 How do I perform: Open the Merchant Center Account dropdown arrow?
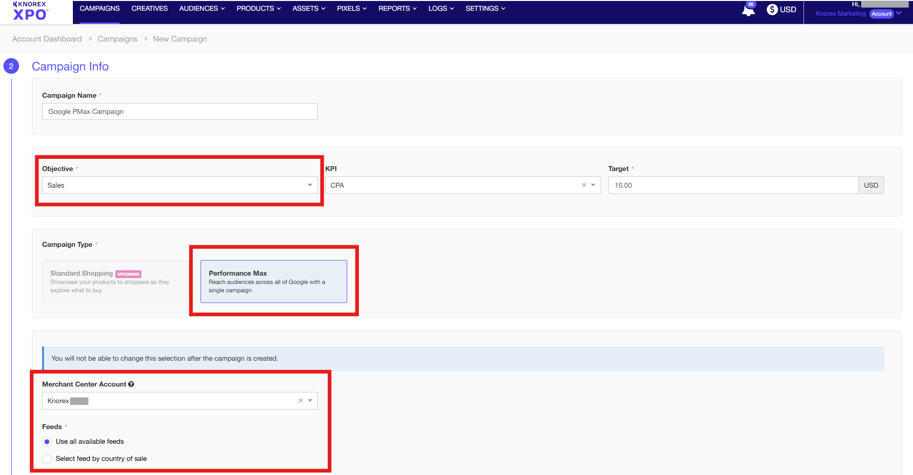click(x=310, y=401)
